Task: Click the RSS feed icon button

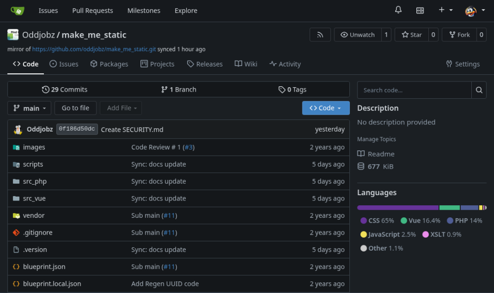Action: [320, 35]
